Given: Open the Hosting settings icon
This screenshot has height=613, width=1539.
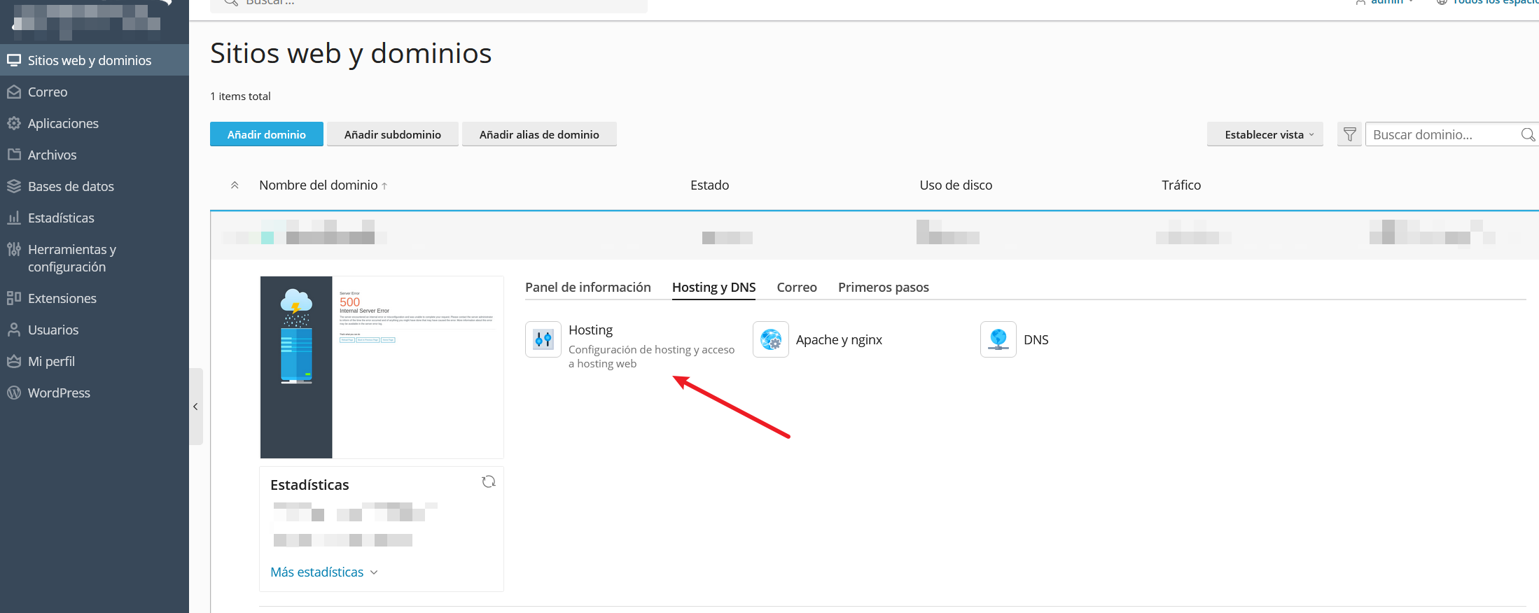Looking at the screenshot, I should [x=543, y=339].
